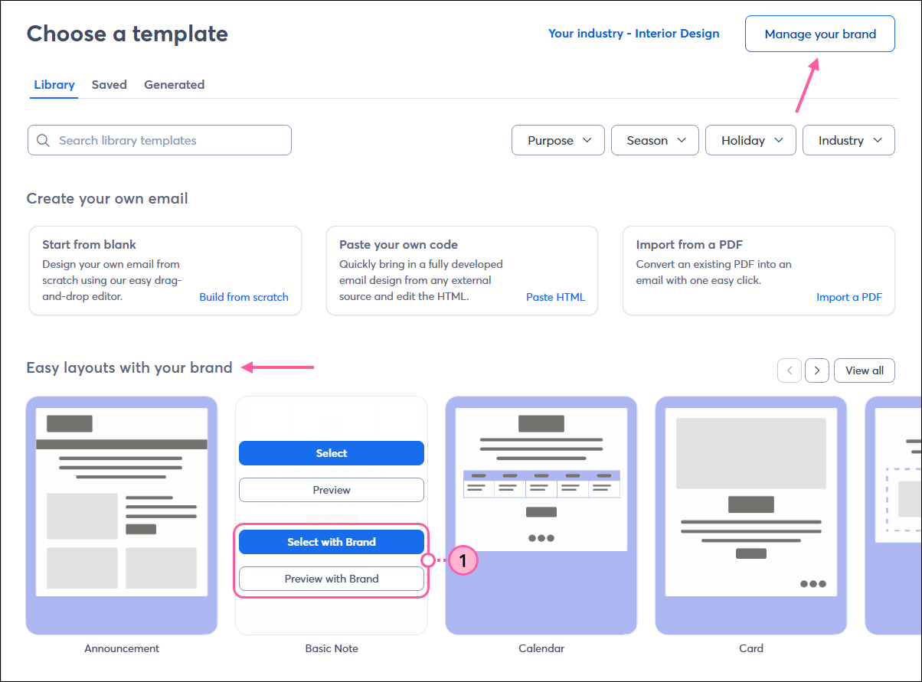Image resolution: width=922 pixels, height=682 pixels.
Task: Click View all easy layouts
Action: tap(864, 370)
